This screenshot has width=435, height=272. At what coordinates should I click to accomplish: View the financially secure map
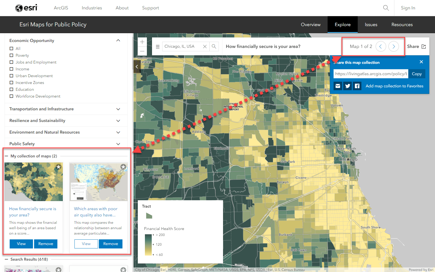21,244
